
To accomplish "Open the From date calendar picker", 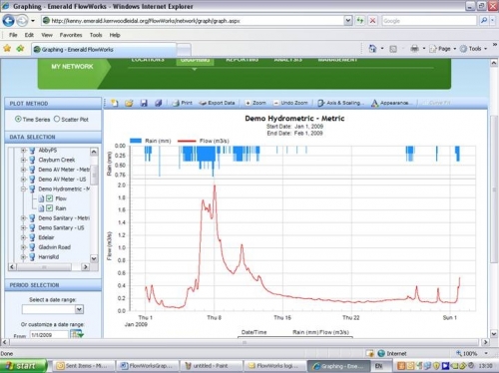I will tap(77, 334).
